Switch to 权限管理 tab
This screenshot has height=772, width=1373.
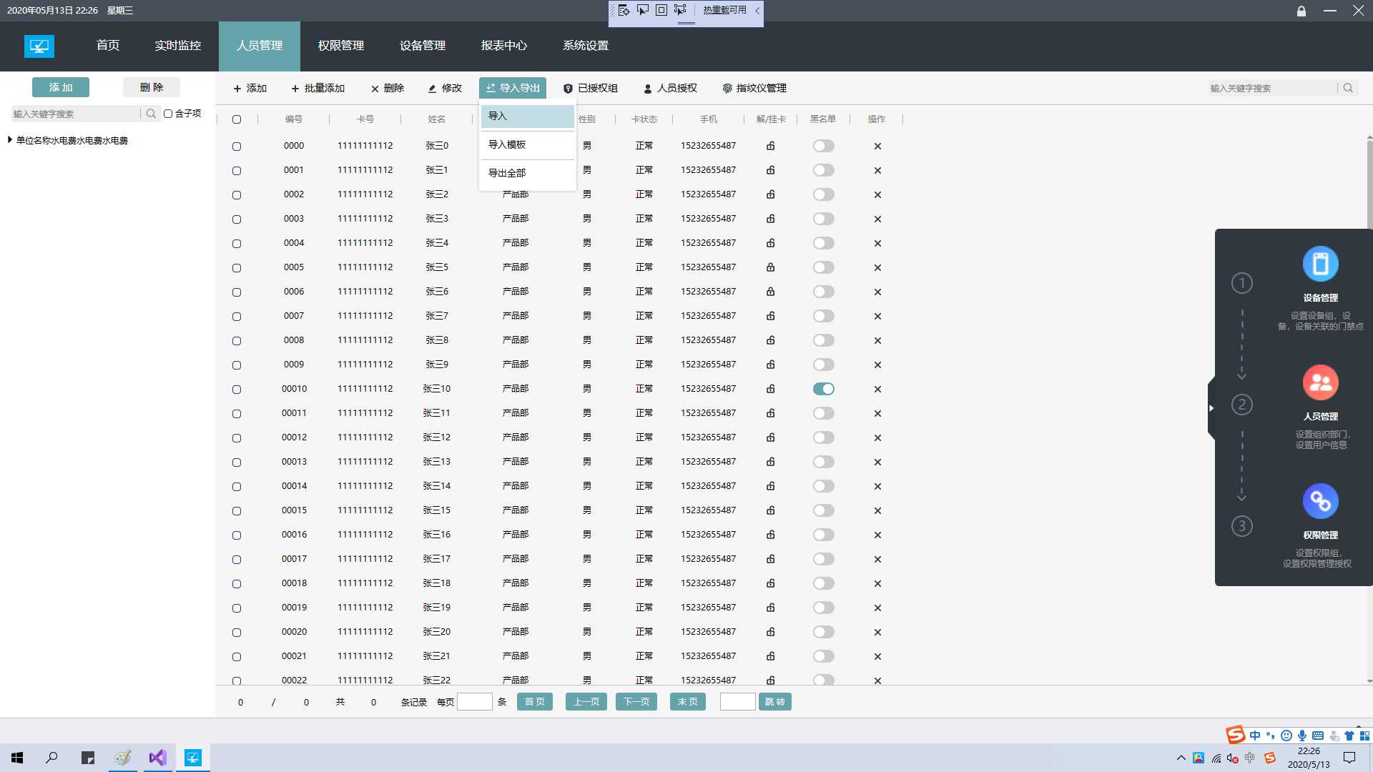pyautogui.click(x=341, y=46)
